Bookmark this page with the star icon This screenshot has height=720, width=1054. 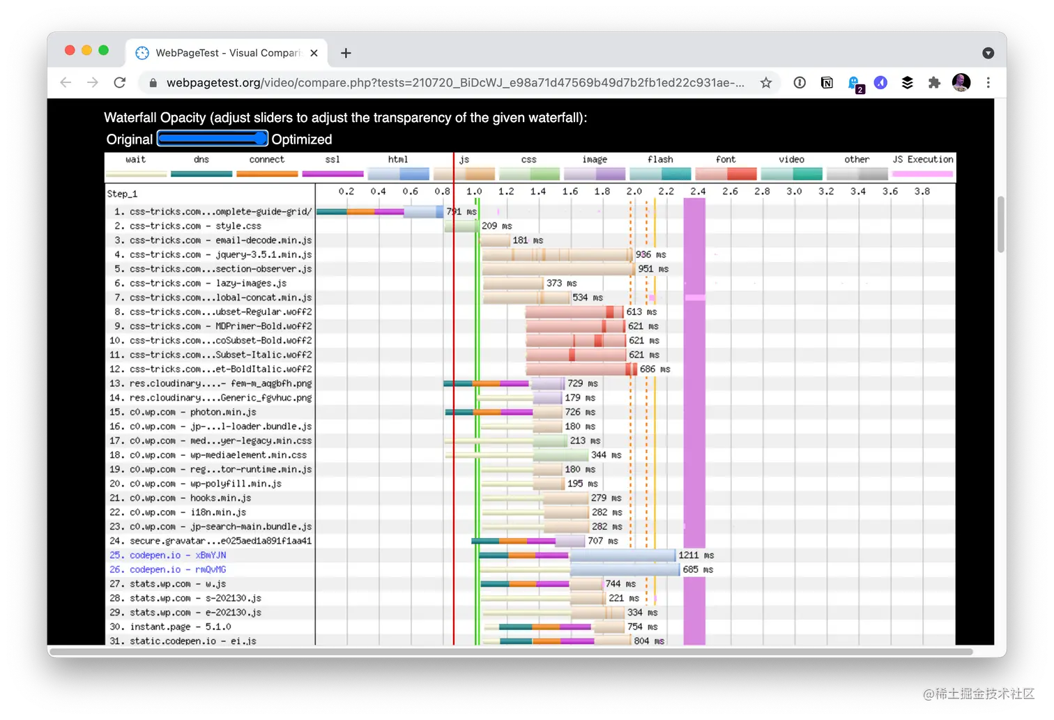(766, 82)
